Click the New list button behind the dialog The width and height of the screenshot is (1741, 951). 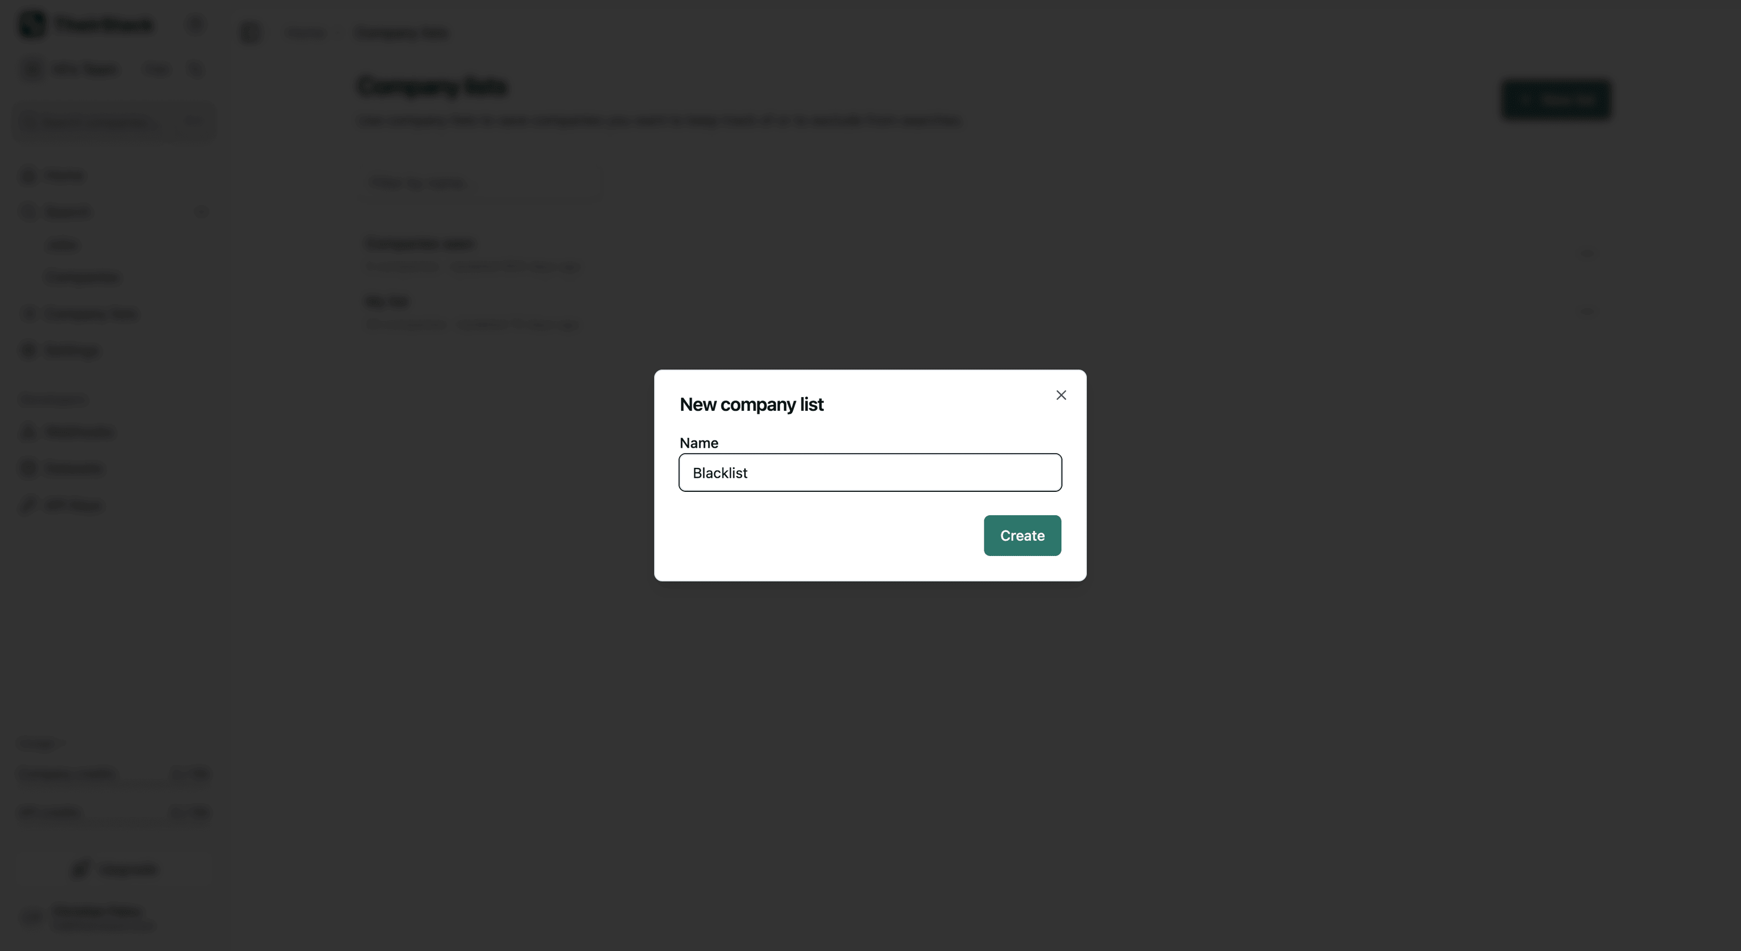1556,100
